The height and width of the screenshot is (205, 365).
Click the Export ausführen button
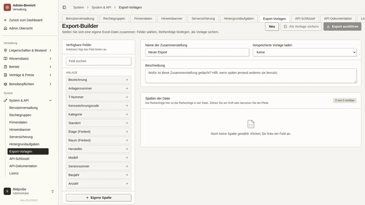point(342,27)
